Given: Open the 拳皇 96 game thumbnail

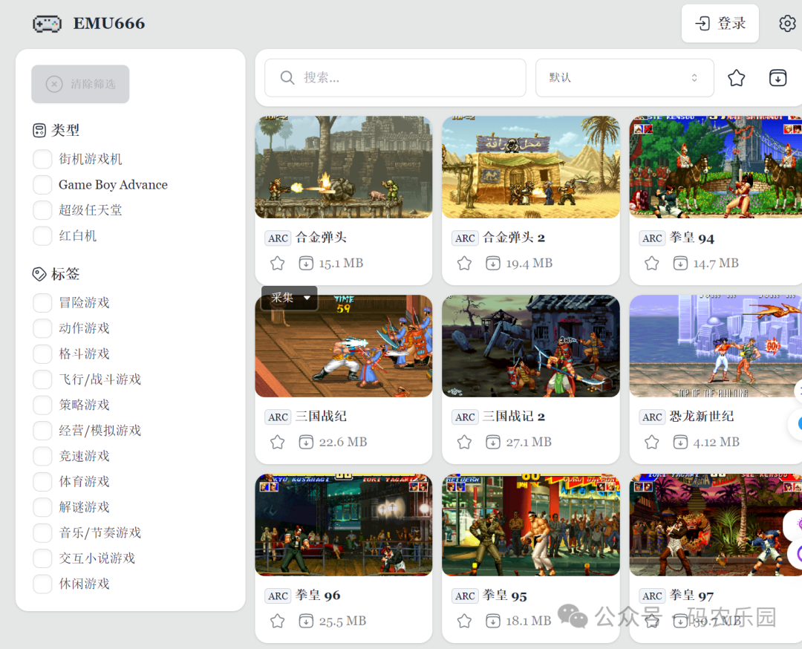Looking at the screenshot, I should coord(343,525).
